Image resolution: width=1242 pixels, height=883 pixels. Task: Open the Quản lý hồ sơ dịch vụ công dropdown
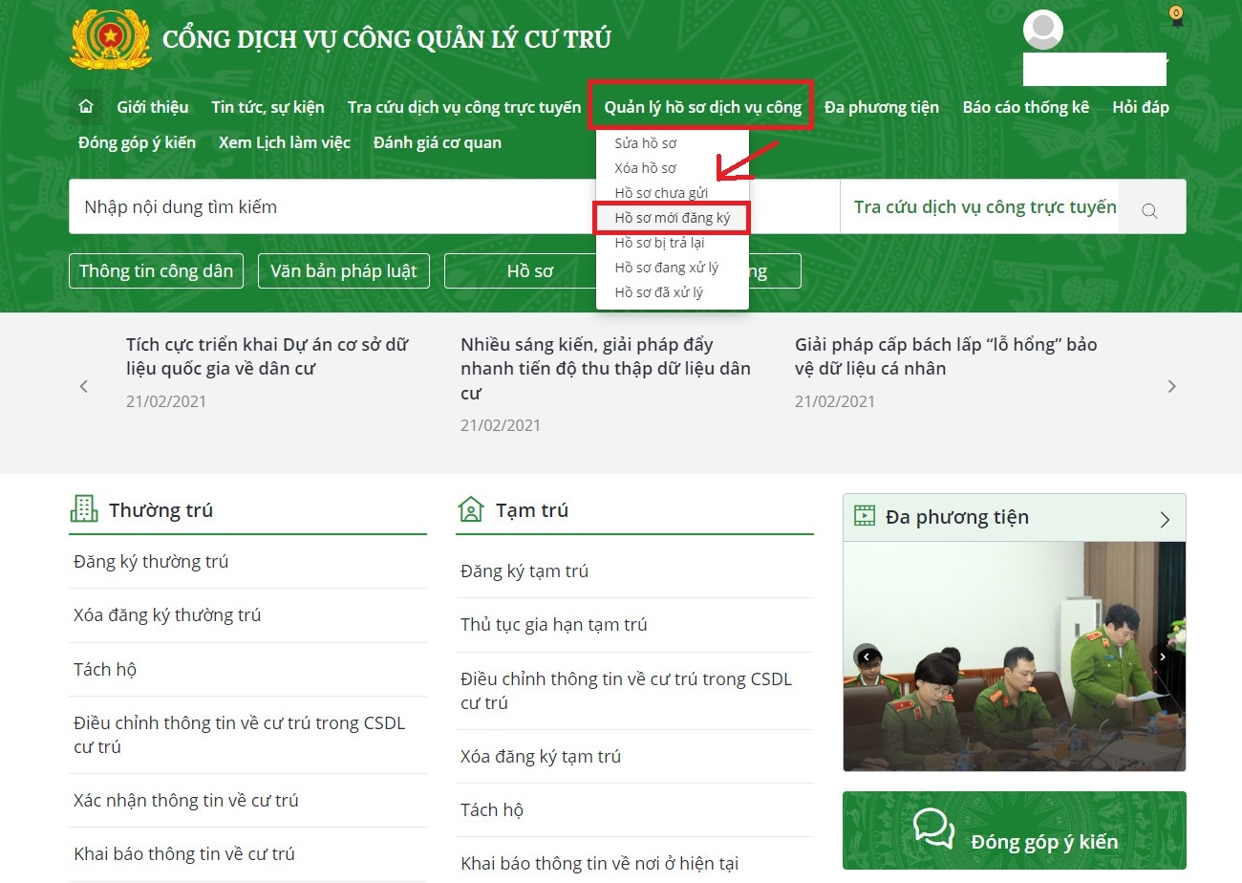tap(700, 106)
